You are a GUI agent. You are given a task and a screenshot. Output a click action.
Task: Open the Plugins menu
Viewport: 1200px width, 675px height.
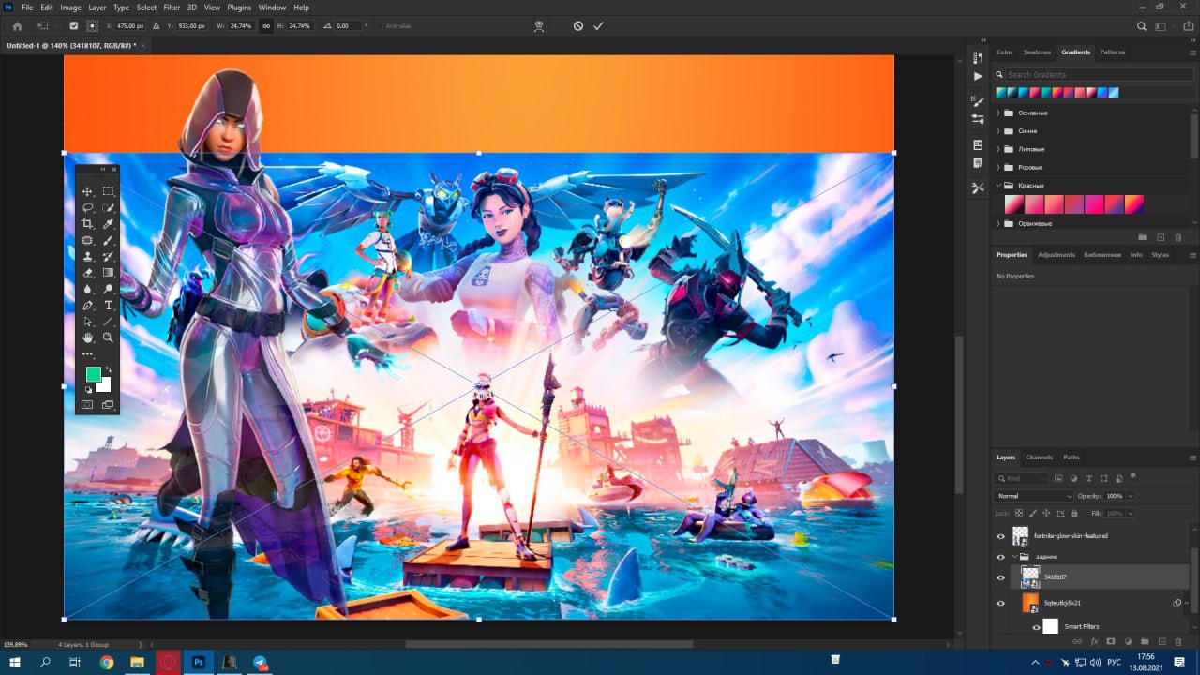239,7
